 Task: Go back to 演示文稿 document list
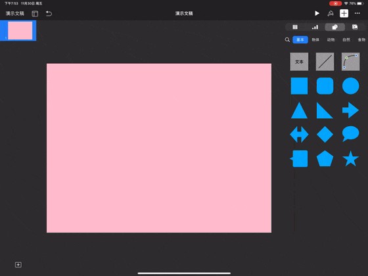pyautogui.click(x=14, y=13)
